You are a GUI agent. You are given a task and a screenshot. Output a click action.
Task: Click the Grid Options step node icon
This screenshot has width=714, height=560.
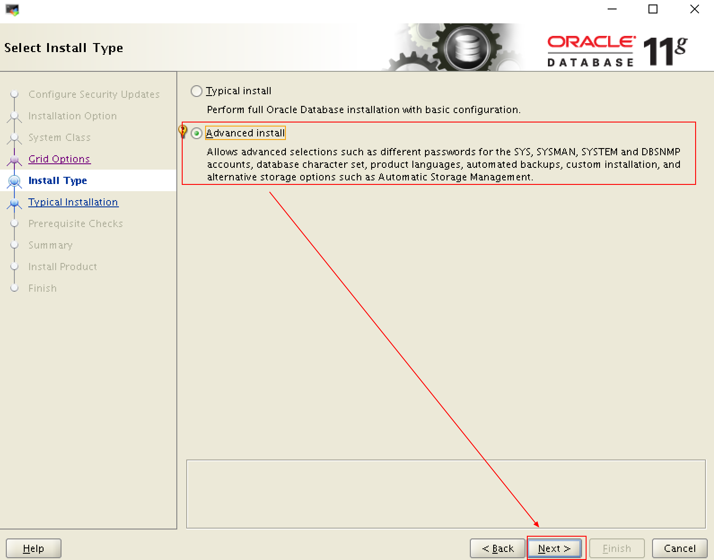point(14,159)
